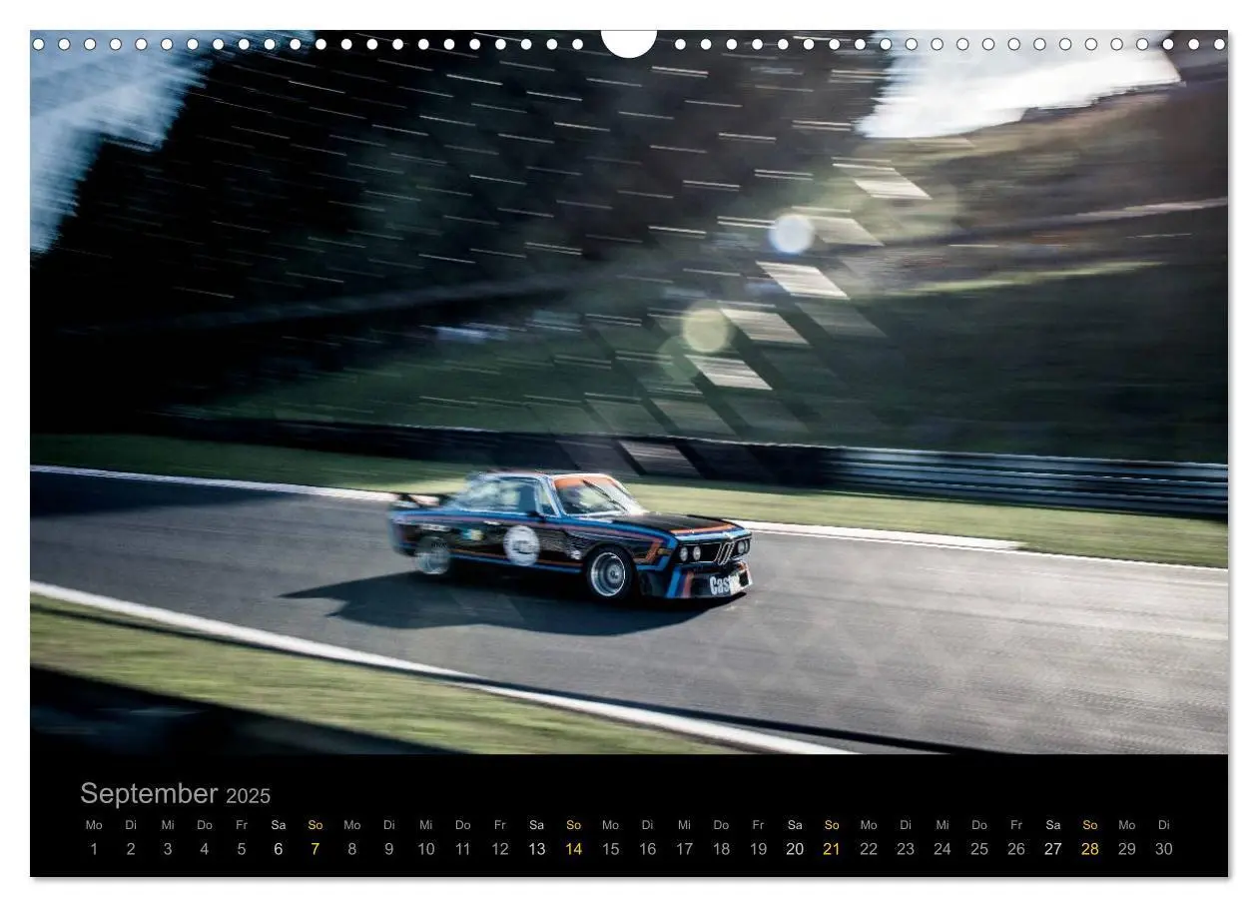Select Saturday 27 in the calendar
1258x907 pixels.
pyautogui.click(x=1053, y=849)
